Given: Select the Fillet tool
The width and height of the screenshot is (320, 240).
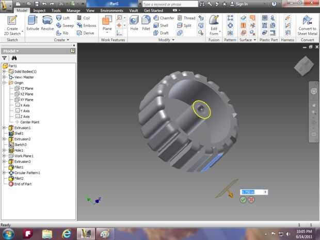Looking at the screenshot, I should coord(146,23).
